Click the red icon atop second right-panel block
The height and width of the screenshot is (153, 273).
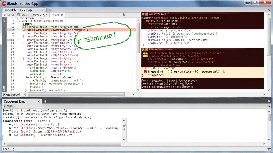pos(143,50)
